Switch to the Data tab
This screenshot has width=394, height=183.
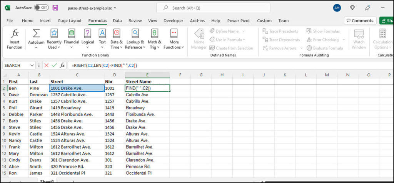coord(117,21)
